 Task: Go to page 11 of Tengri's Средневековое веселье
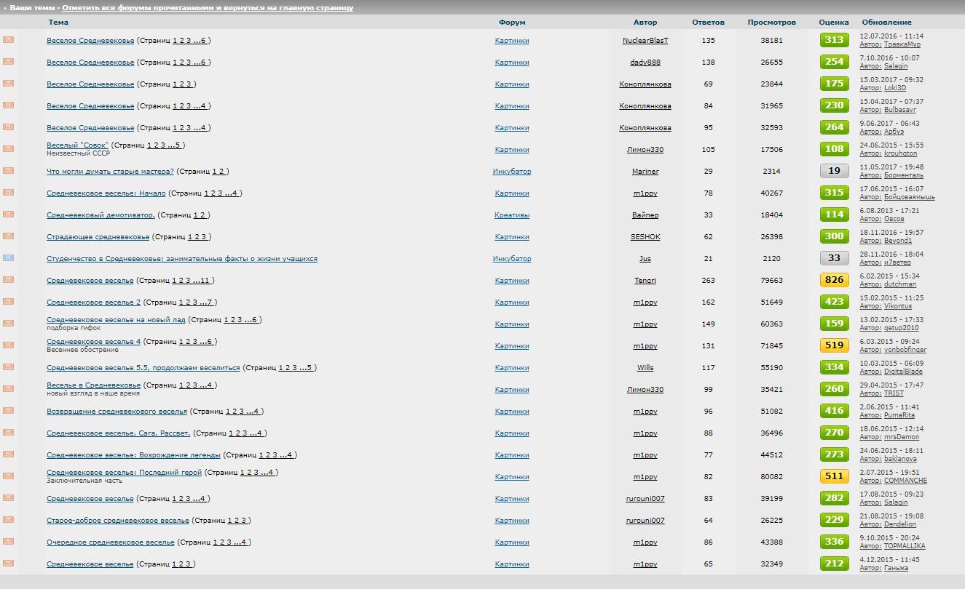tap(205, 281)
